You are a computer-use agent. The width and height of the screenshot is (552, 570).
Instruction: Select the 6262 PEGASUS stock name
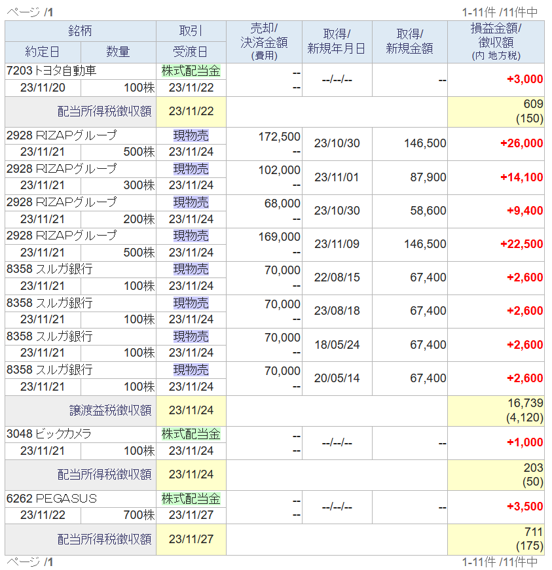(x=52, y=499)
